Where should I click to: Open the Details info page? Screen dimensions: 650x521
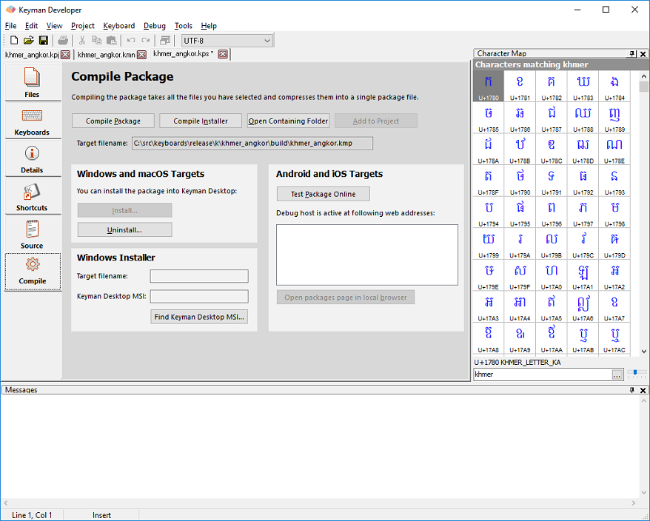(x=33, y=159)
